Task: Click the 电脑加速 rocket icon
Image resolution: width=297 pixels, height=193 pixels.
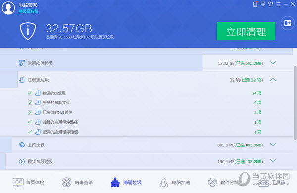Action: pos(164,182)
